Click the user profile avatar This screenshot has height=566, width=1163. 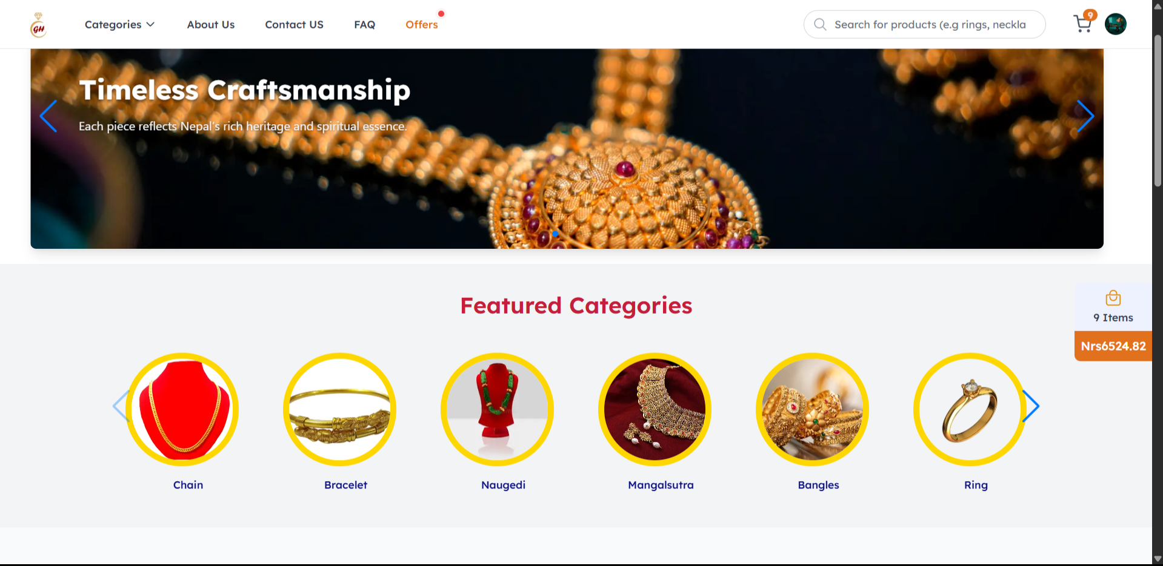(x=1115, y=24)
